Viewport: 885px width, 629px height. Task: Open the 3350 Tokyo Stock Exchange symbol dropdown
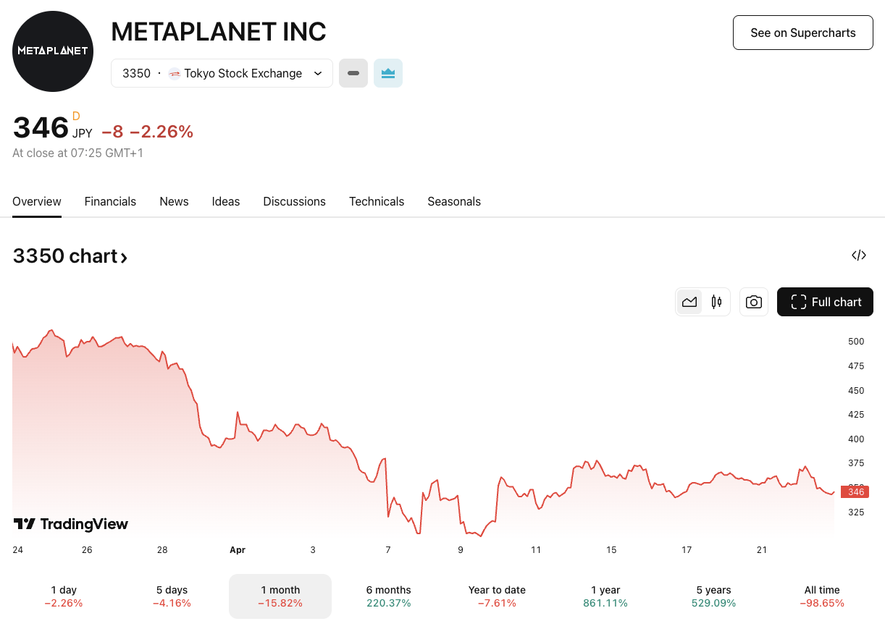[222, 73]
